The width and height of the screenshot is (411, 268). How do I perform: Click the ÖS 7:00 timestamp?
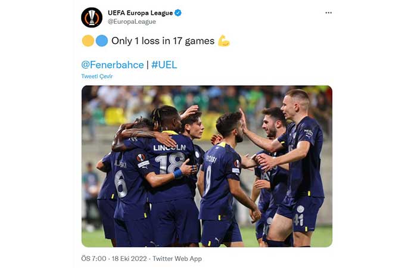[94, 258]
